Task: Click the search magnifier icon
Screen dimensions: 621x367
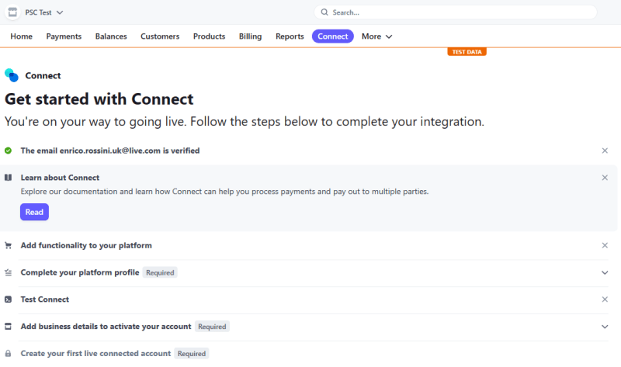Action: click(x=324, y=12)
